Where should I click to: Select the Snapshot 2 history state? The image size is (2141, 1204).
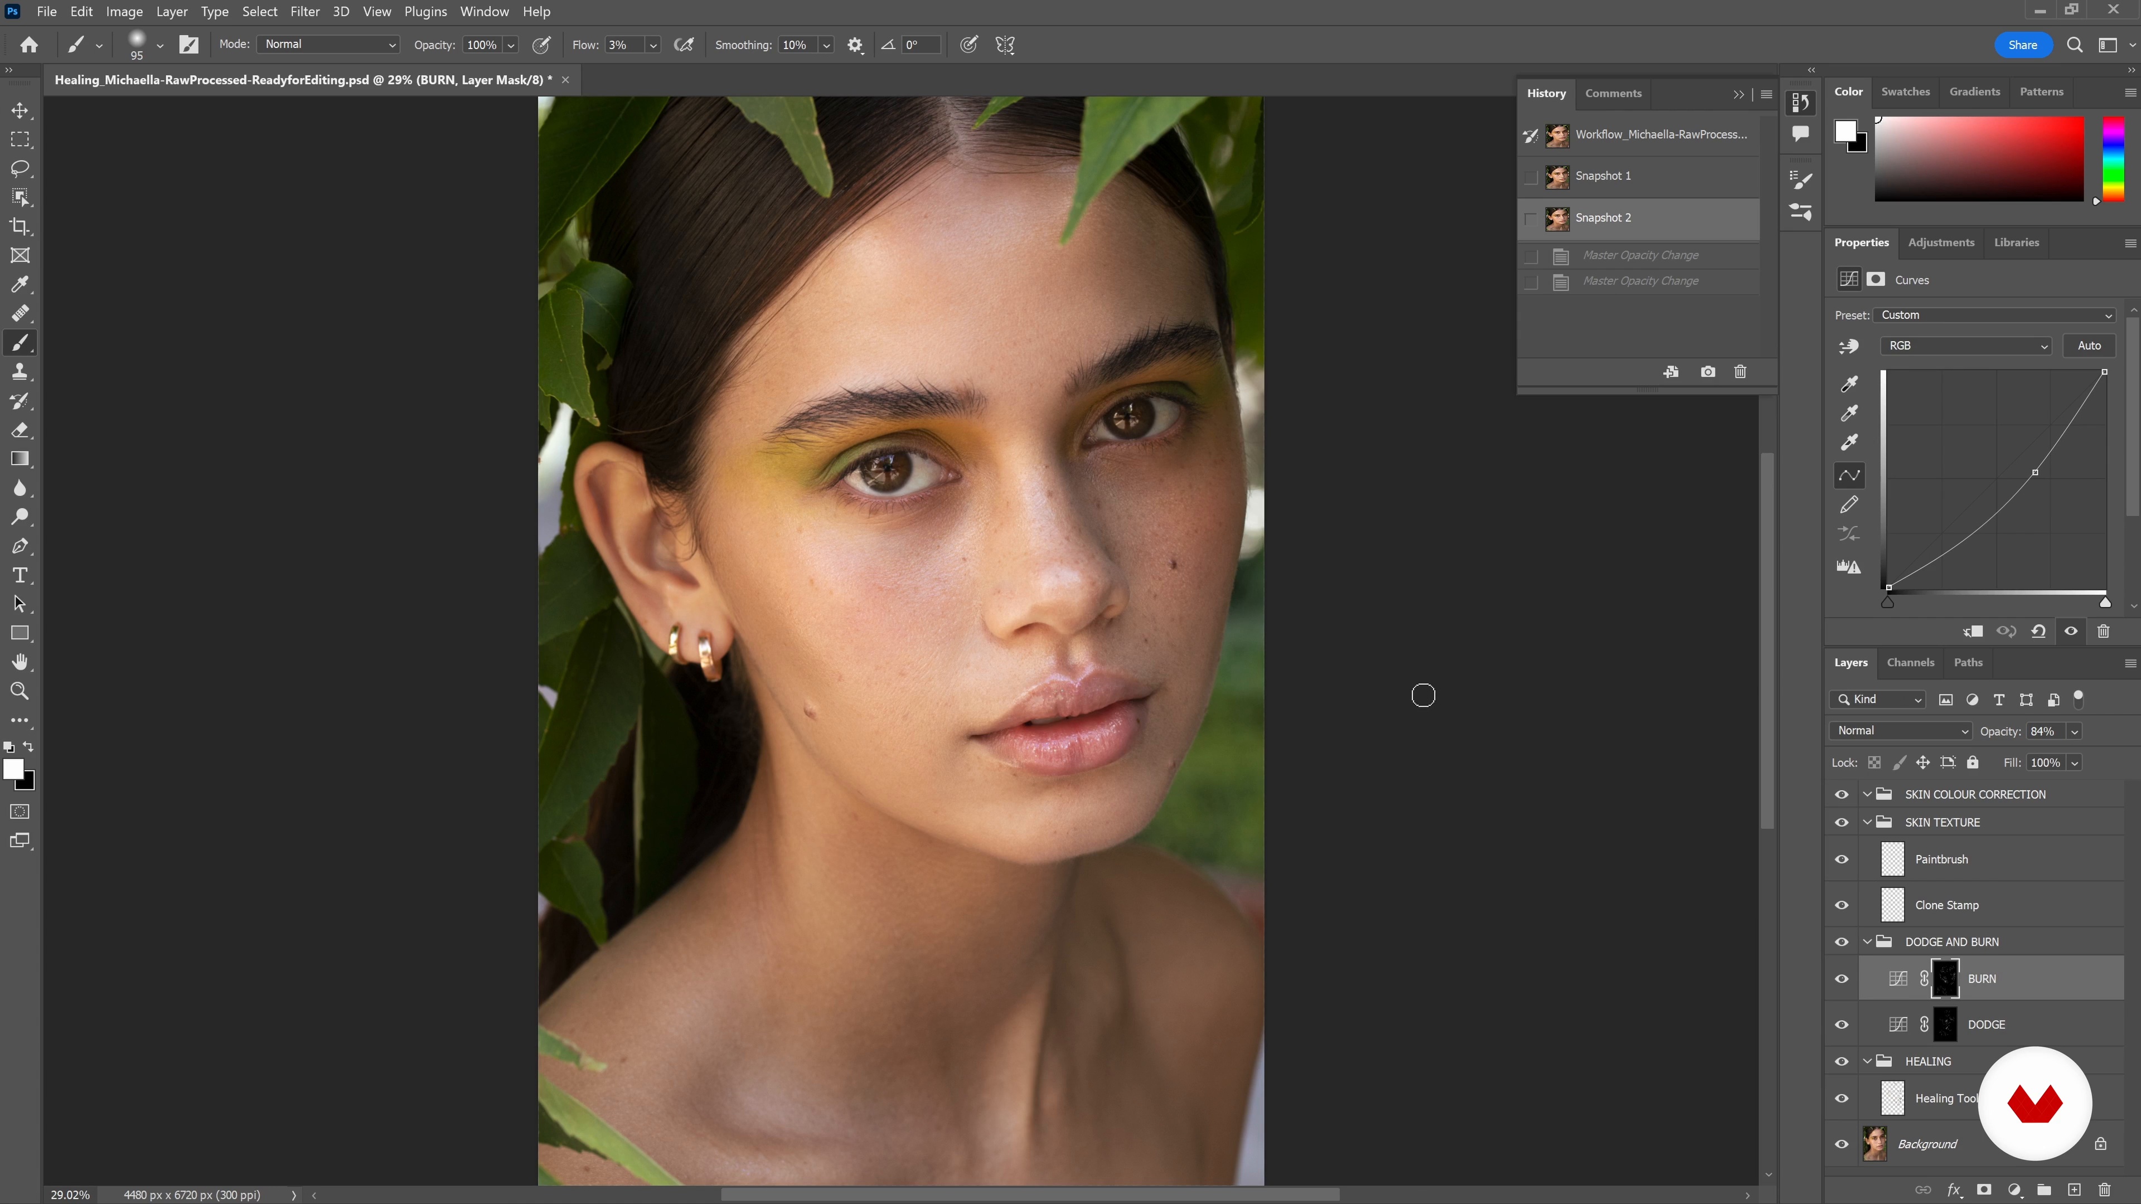click(x=1638, y=218)
